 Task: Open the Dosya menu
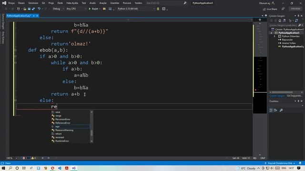(11, 3)
